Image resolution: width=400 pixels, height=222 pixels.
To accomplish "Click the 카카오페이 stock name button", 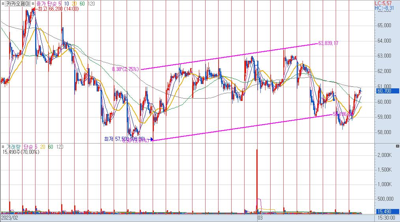I will click(x=18, y=4).
